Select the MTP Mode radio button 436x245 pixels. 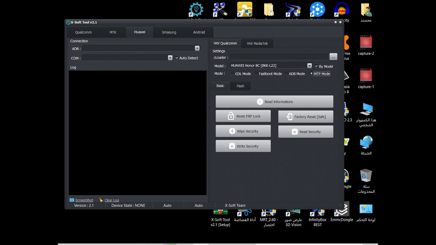tap(311, 73)
